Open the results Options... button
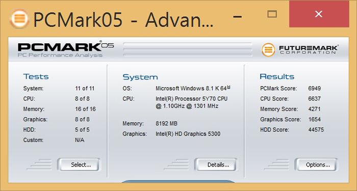 (x=316, y=165)
